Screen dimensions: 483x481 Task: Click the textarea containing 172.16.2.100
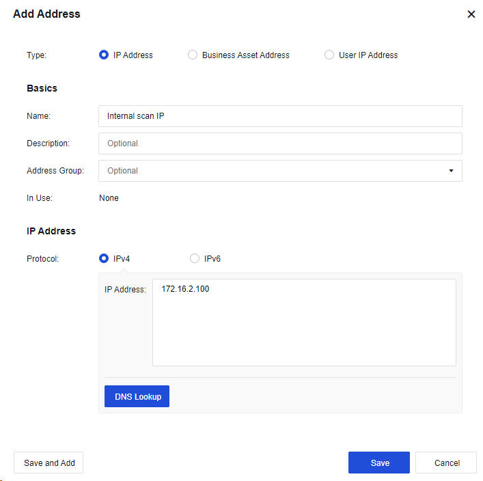point(304,322)
